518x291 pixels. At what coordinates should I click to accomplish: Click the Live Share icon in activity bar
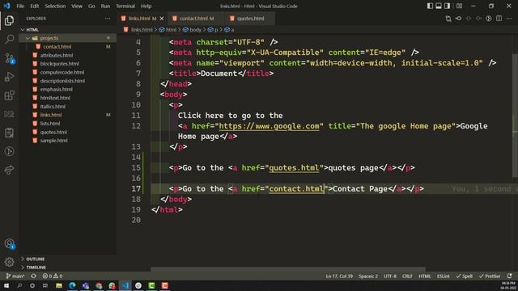(x=9, y=170)
